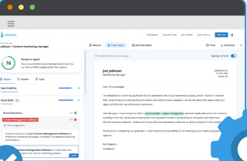This screenshot has width=247, height=161.
Task: Select the Cover Letter tab
Action: [x=116, y=45]
